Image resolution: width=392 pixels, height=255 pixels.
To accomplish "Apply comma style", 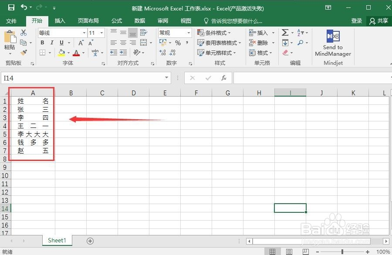I will [187, 43].
